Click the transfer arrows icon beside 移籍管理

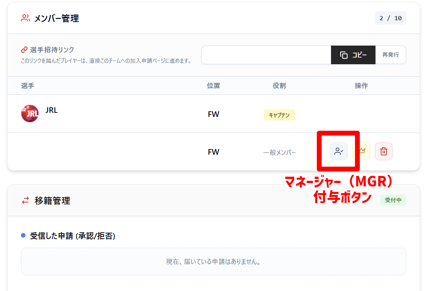pos(25,201)
